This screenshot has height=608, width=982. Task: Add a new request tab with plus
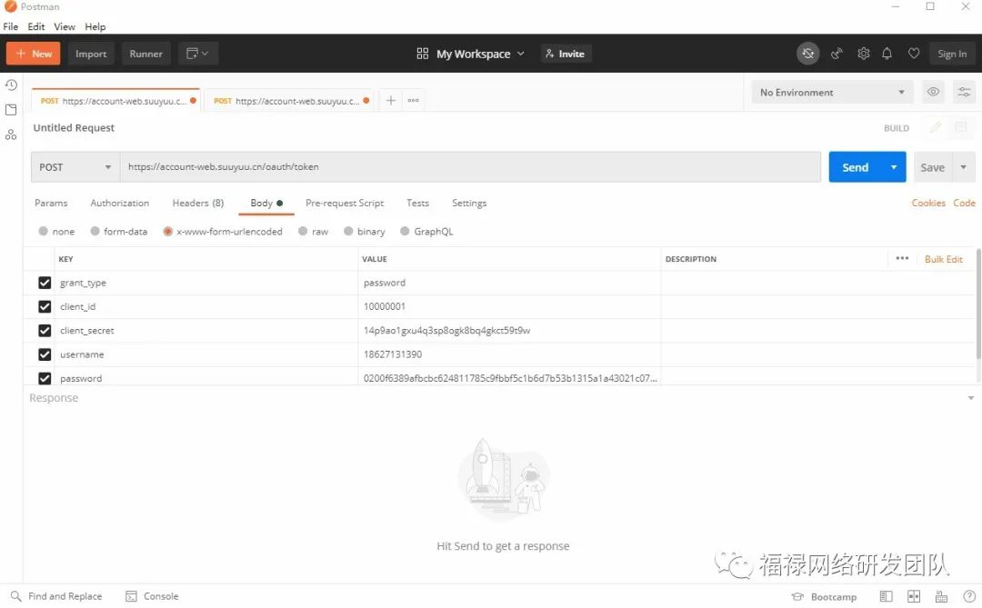click(x=391, y=100)
